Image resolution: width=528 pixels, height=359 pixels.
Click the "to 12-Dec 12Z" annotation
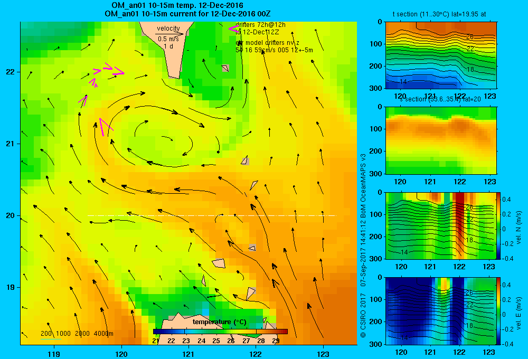click(257, 32)
